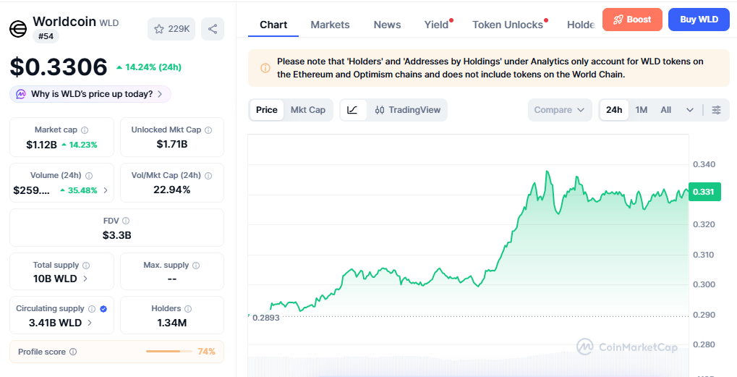Open the Compare dropdown

pos(559,110)
